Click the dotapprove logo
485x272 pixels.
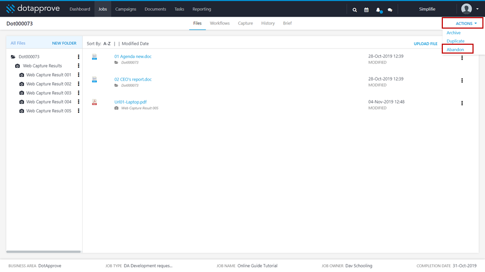(33, 9)
